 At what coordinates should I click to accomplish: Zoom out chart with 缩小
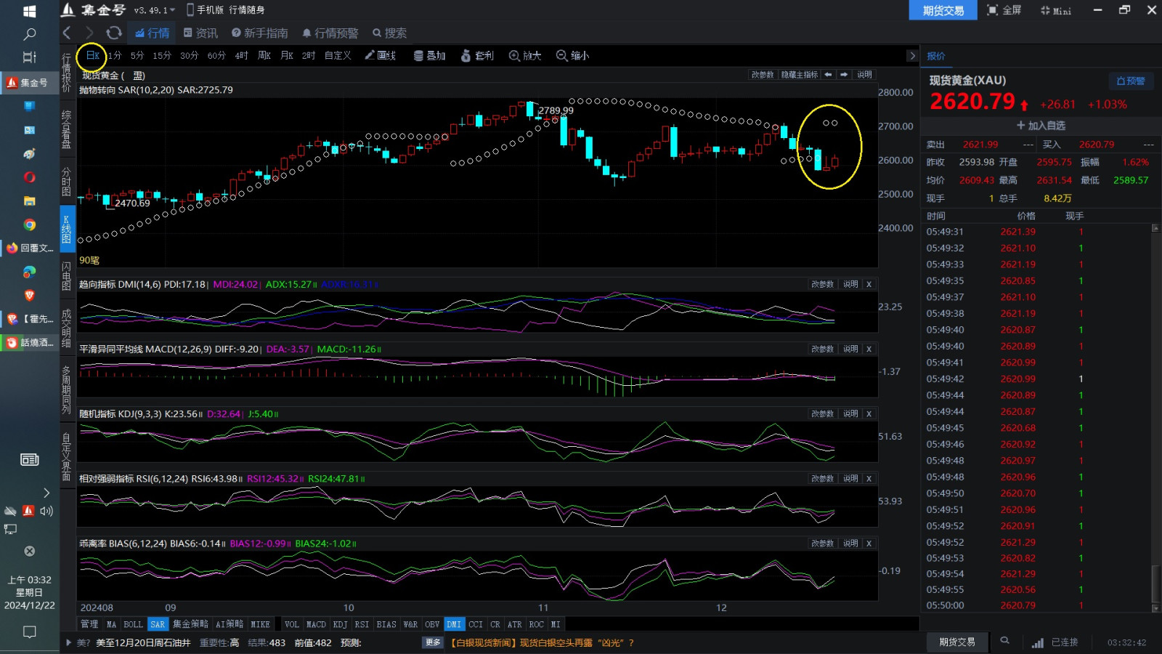572,55
